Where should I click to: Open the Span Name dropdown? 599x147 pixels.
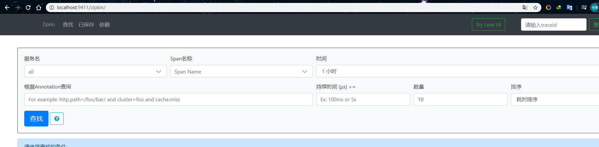pyautogui.click(x=241, y=71)
